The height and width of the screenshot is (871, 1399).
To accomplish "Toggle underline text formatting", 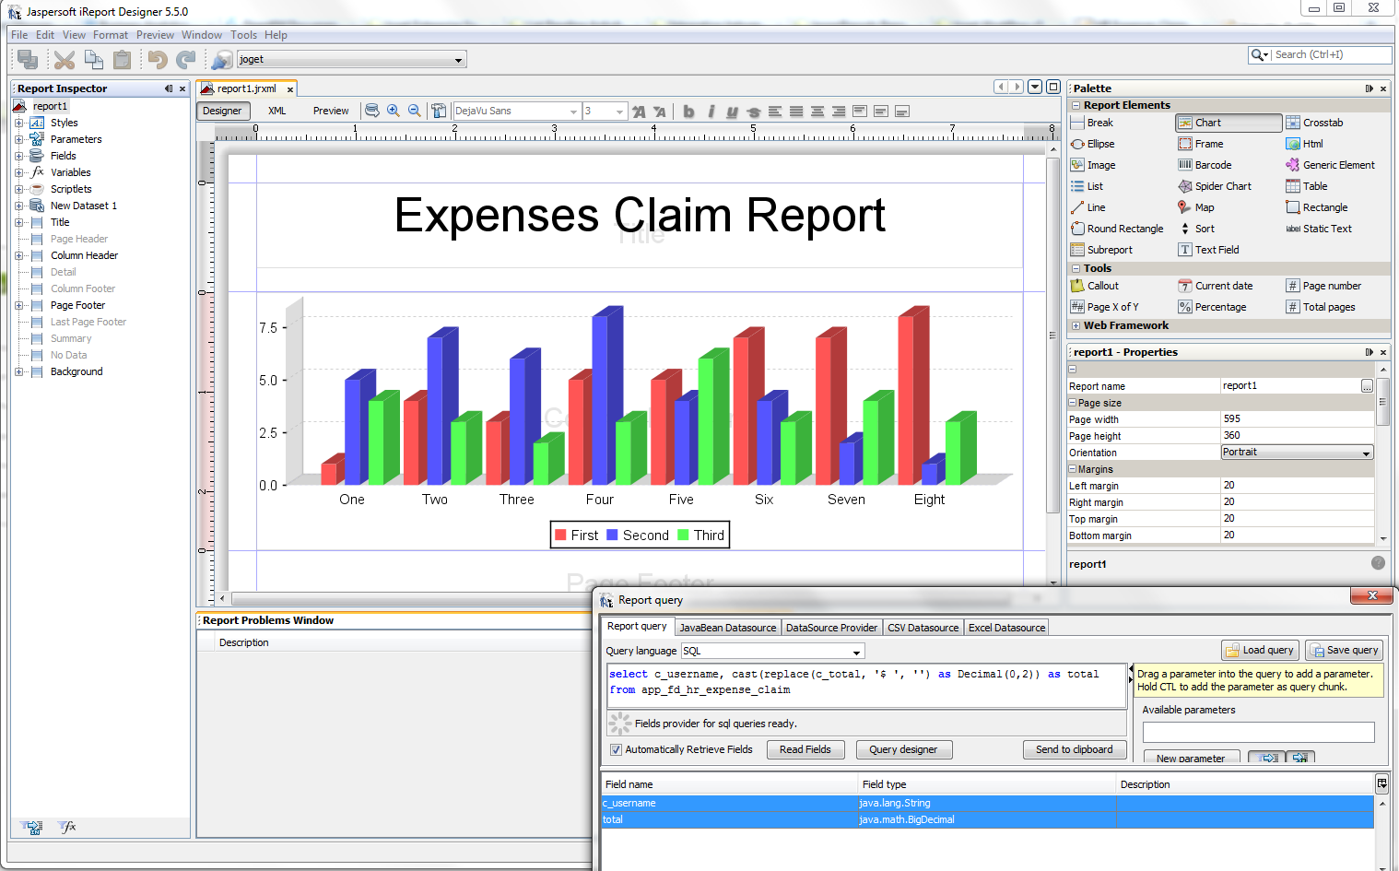I will tap(731, 111).
